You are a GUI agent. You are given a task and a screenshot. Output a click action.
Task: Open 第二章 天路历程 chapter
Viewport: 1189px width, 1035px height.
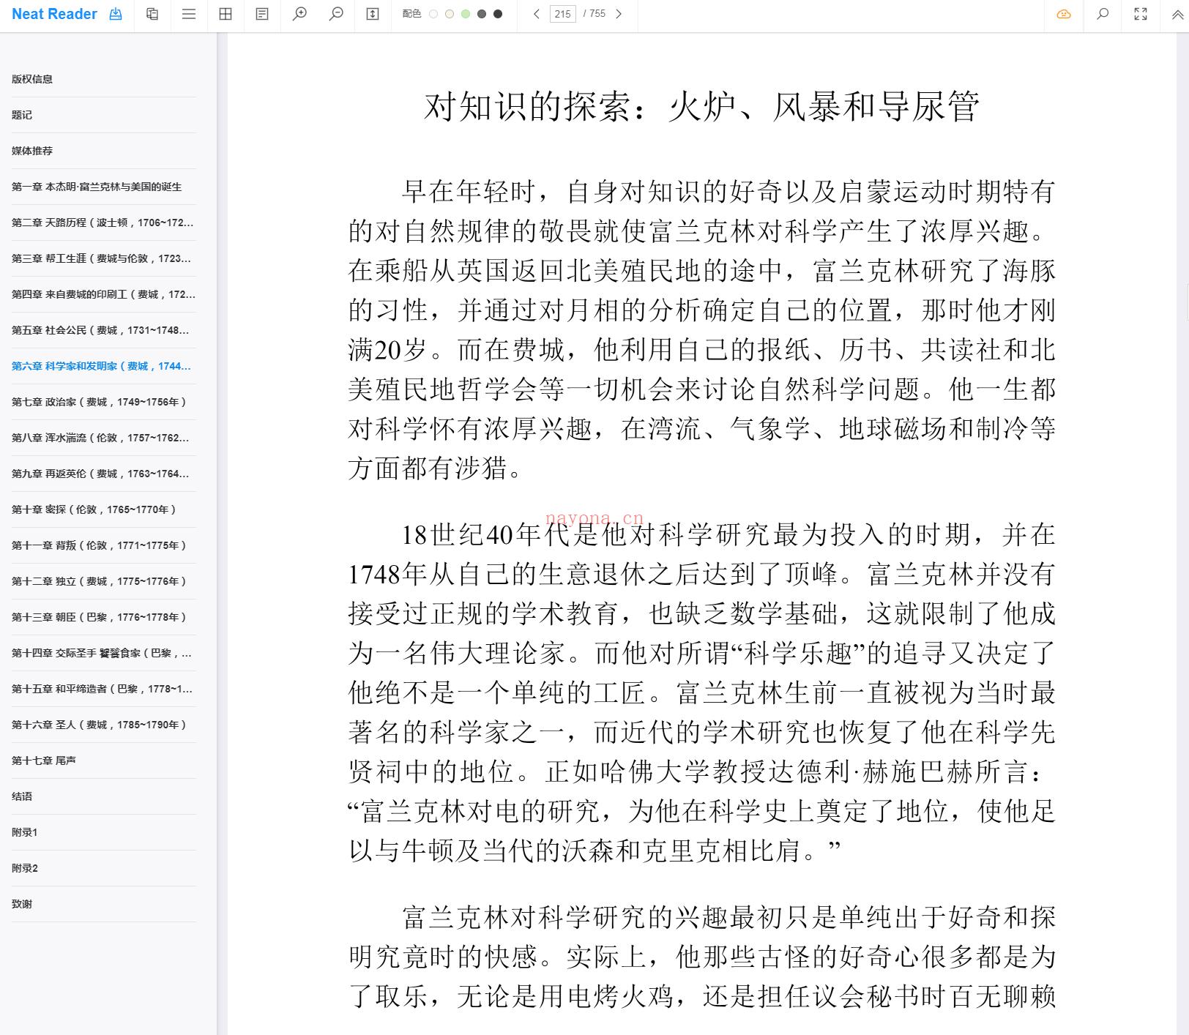click(x=104, y=223)
